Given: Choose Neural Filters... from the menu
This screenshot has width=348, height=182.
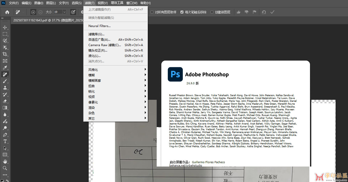Looking at the screenshot, I should (x=115, y=26).
